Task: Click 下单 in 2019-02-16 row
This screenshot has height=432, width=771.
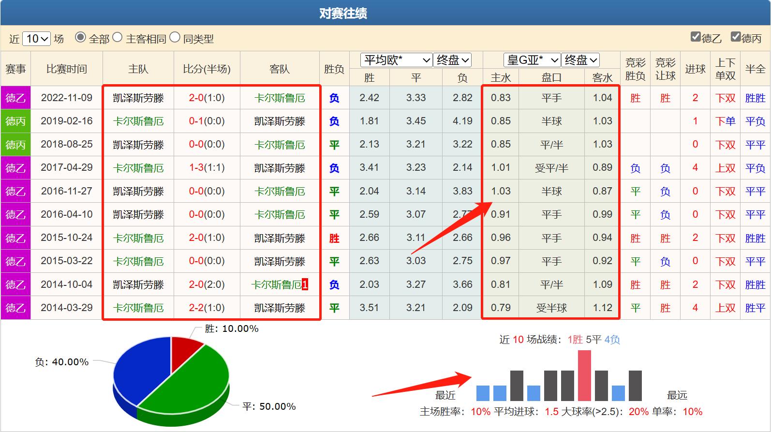Action: tap(725, 121)
